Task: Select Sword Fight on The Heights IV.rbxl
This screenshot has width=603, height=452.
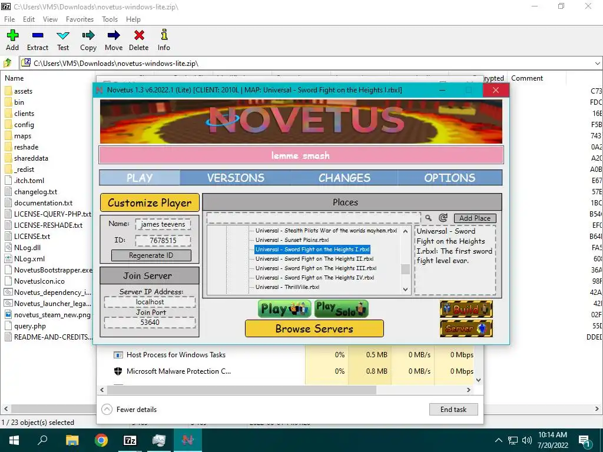Action: (x=314, y=278)
